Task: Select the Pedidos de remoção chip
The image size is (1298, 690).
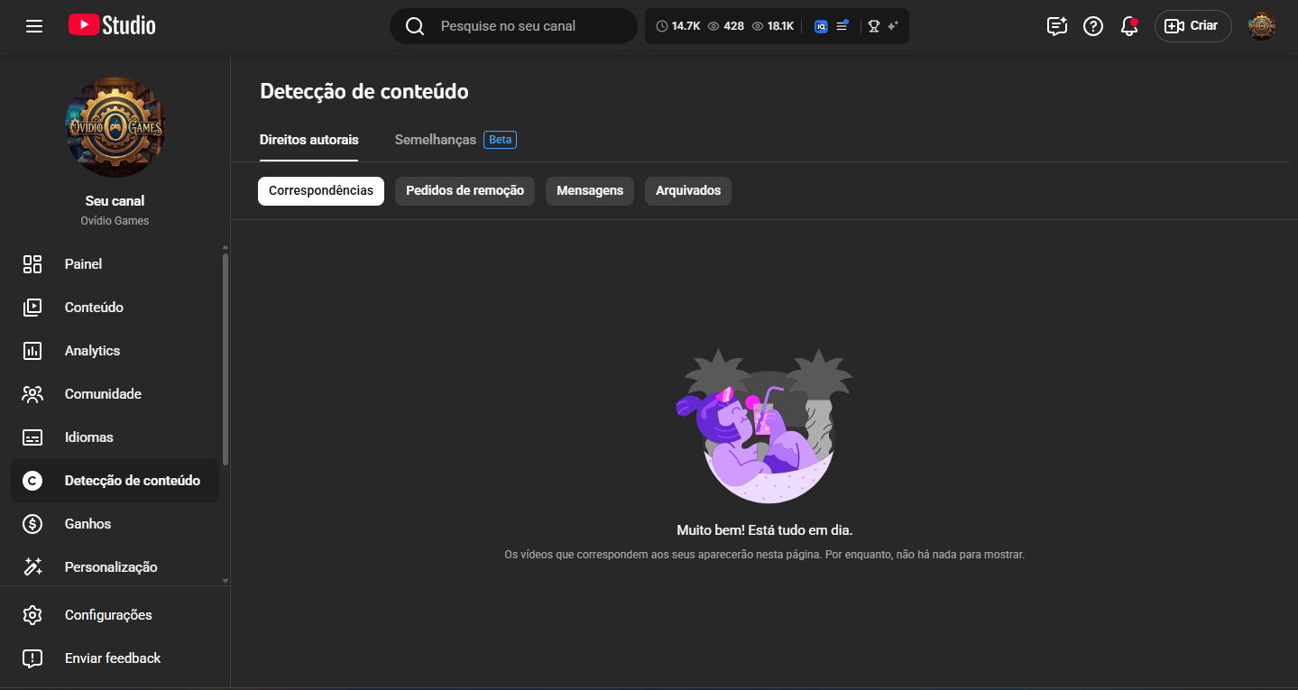Action: pyautogui.click(x=465, y=191)
